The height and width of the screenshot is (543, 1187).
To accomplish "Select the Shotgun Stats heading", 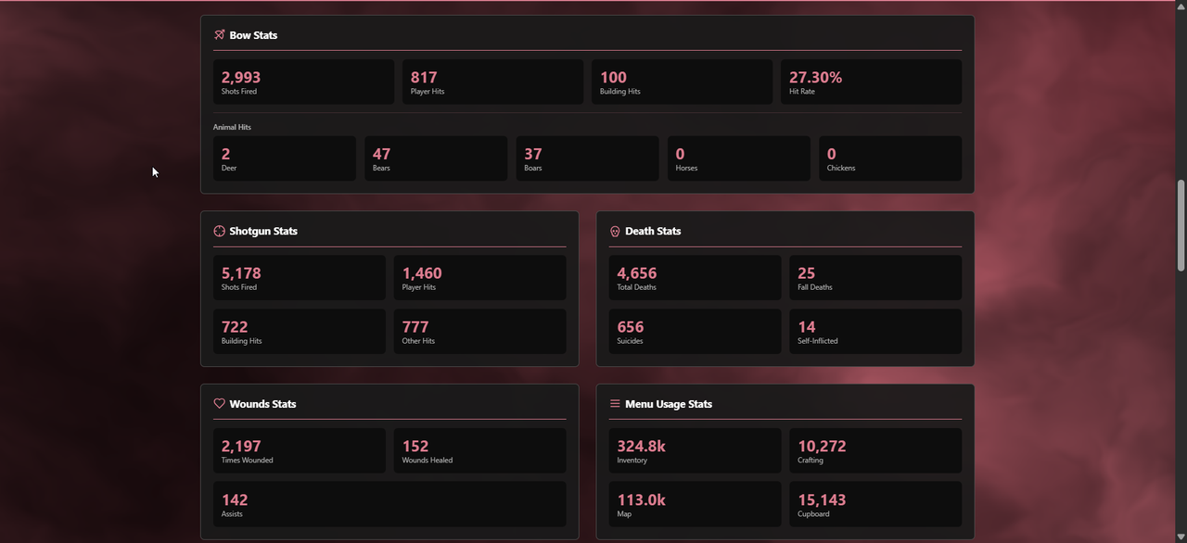I will click(x=263, y=232).
